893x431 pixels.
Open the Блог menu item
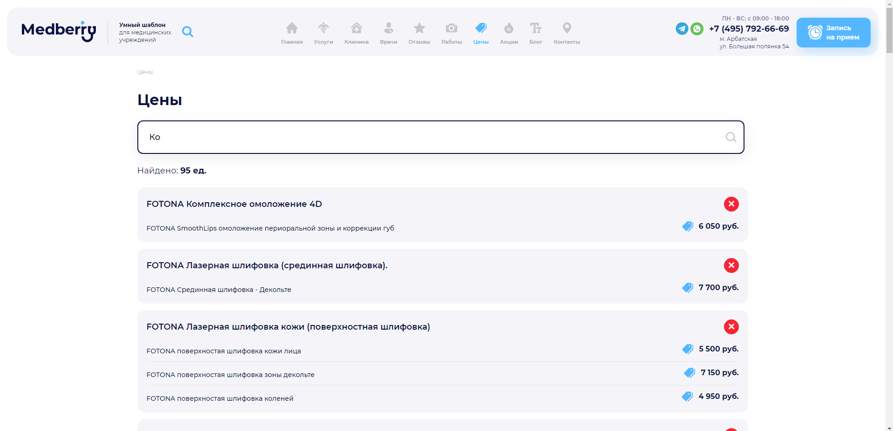click(x=535, y=33)
